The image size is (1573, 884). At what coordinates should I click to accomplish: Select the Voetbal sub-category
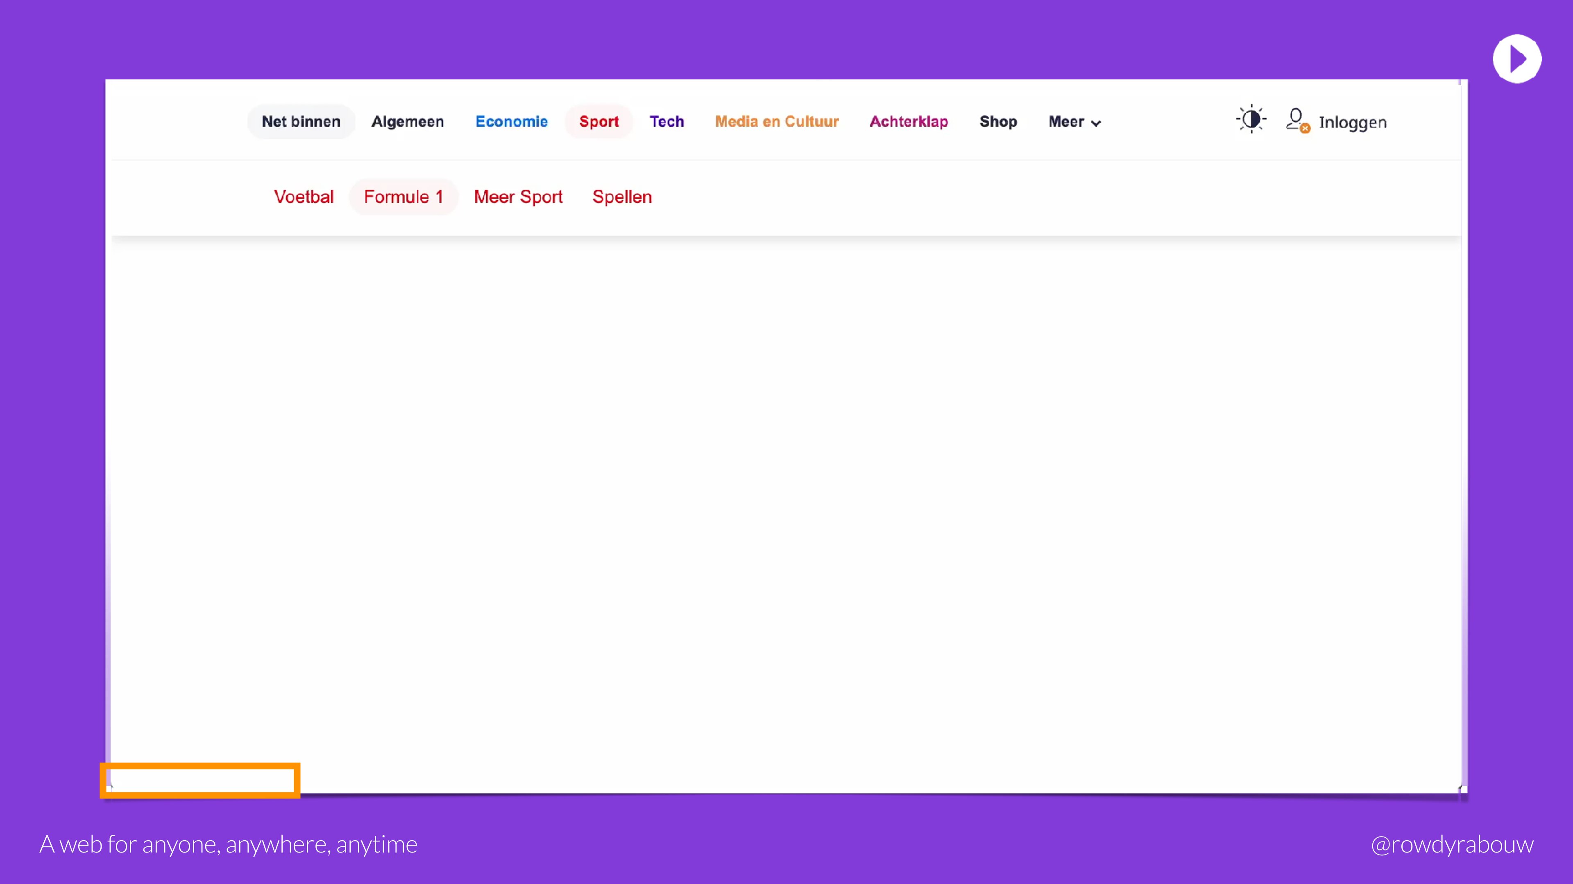tap(304, 196)
